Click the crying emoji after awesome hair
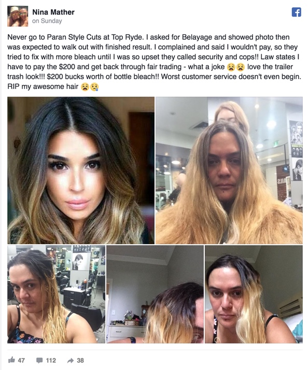Image resolution: width=308 pixels, height=370 pixels. [x=94, y=87]
